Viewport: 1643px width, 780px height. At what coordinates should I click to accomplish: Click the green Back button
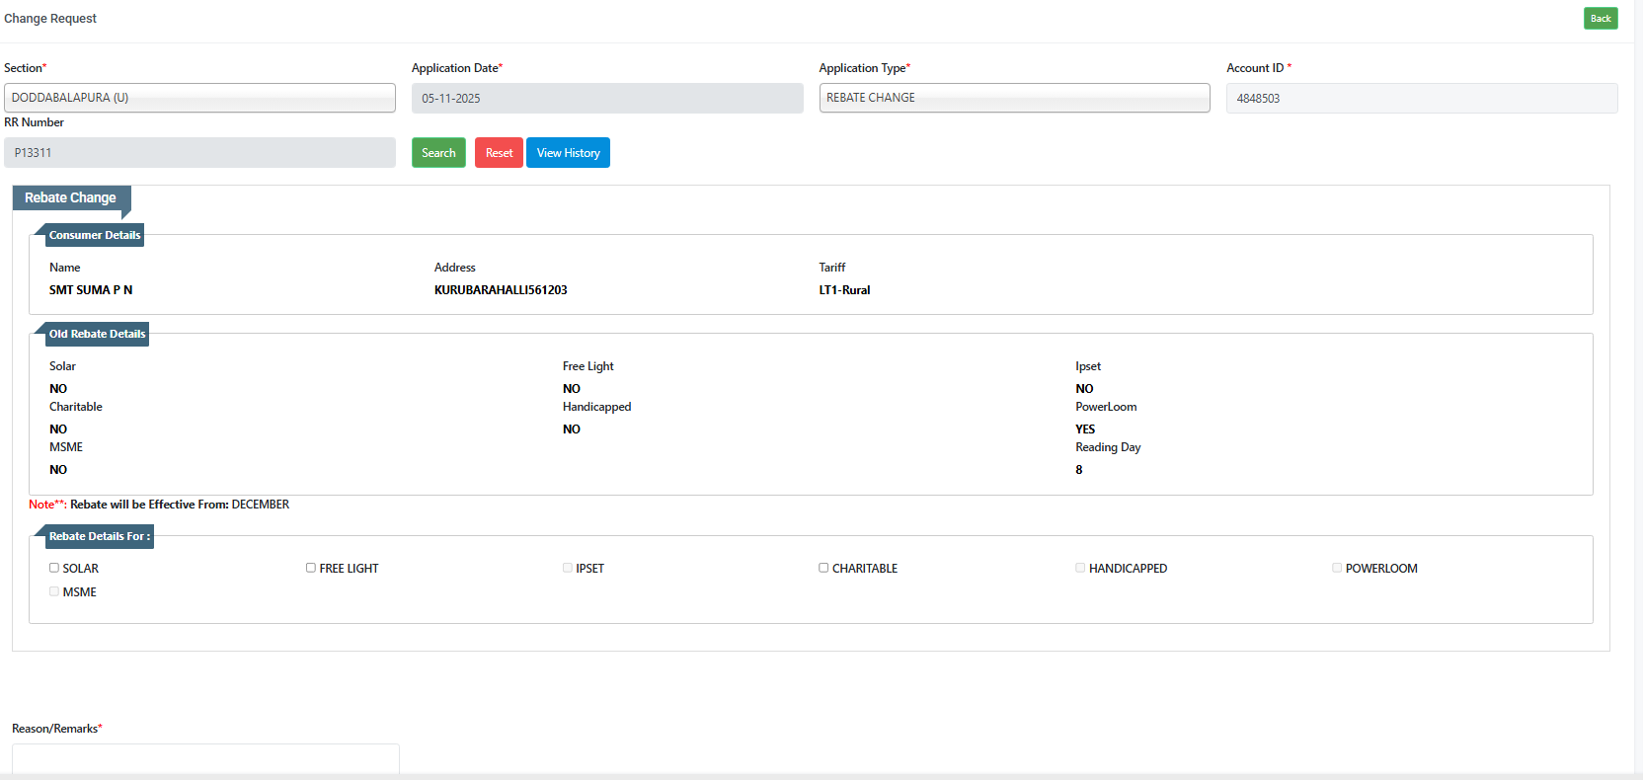click(x=1600, y=19)
